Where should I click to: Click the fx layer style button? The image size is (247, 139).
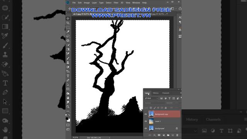point(154,135)
